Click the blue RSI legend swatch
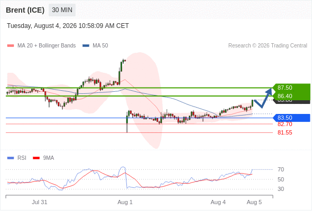 click(x=11, y=158)
